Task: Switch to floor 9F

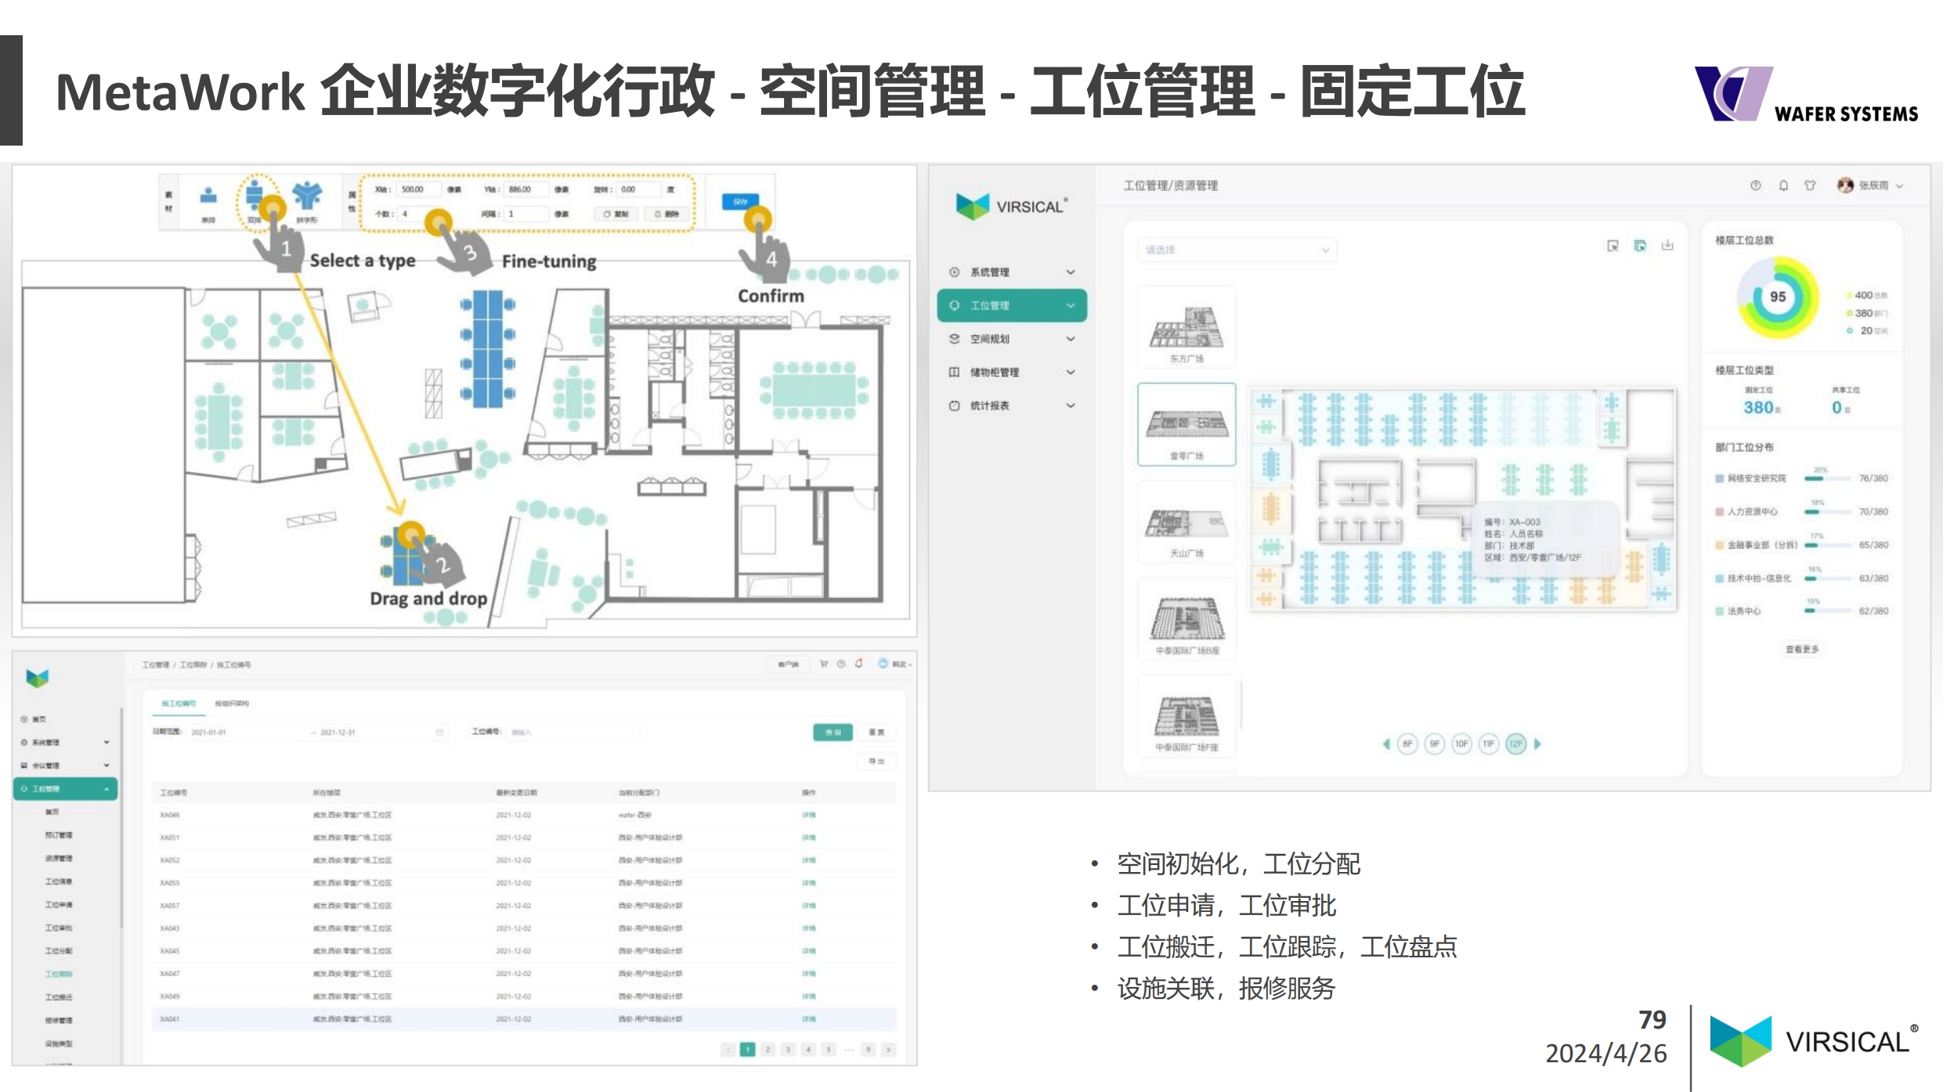Action: [1435, 744]
